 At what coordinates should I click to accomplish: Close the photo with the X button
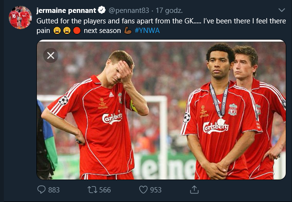point(50,55)
